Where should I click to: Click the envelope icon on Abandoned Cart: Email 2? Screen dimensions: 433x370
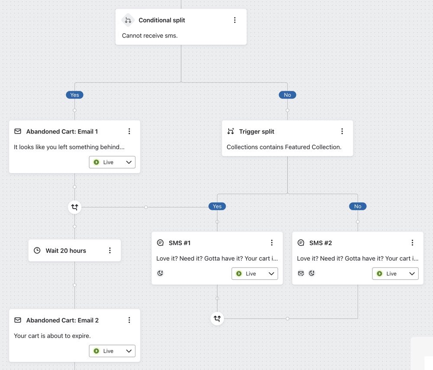pyautogui.click(x=17, y=320)
